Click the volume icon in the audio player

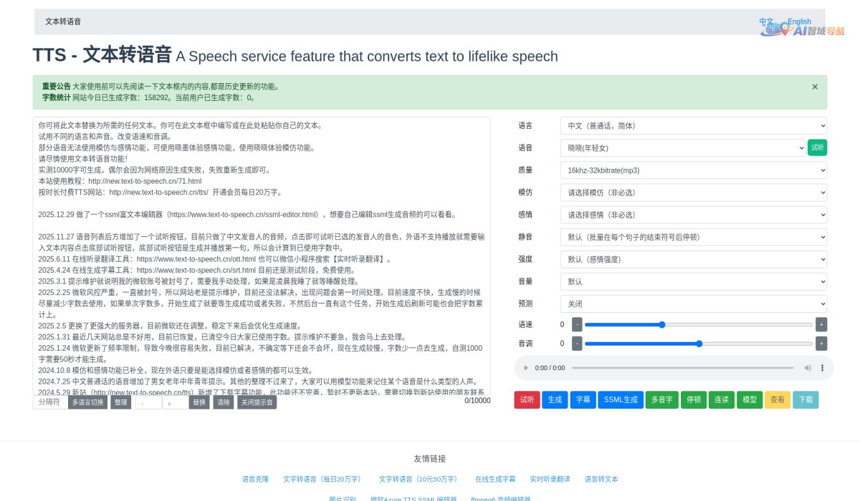point(807,368)
